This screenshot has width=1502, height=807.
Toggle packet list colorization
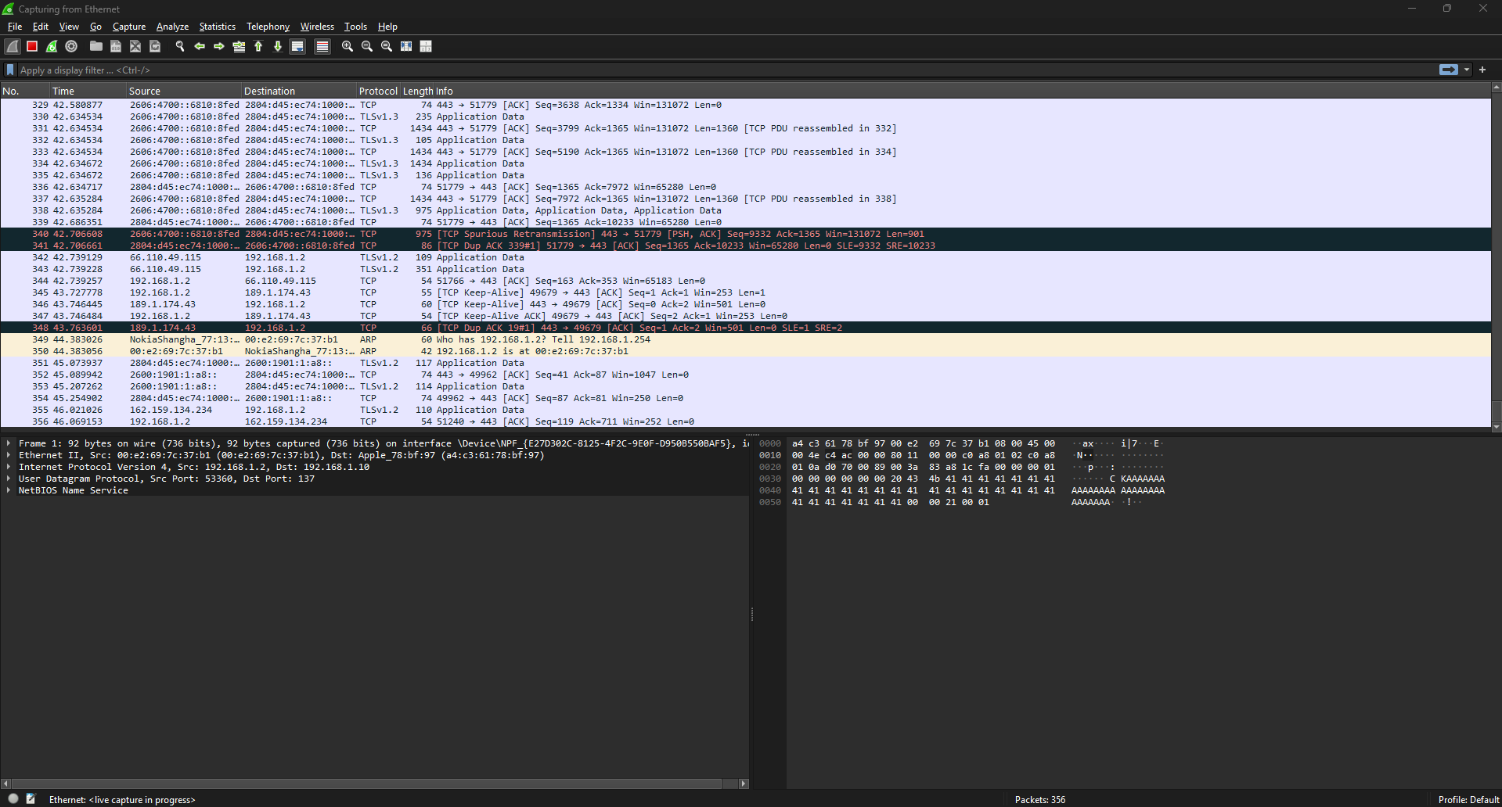[322, 47]
